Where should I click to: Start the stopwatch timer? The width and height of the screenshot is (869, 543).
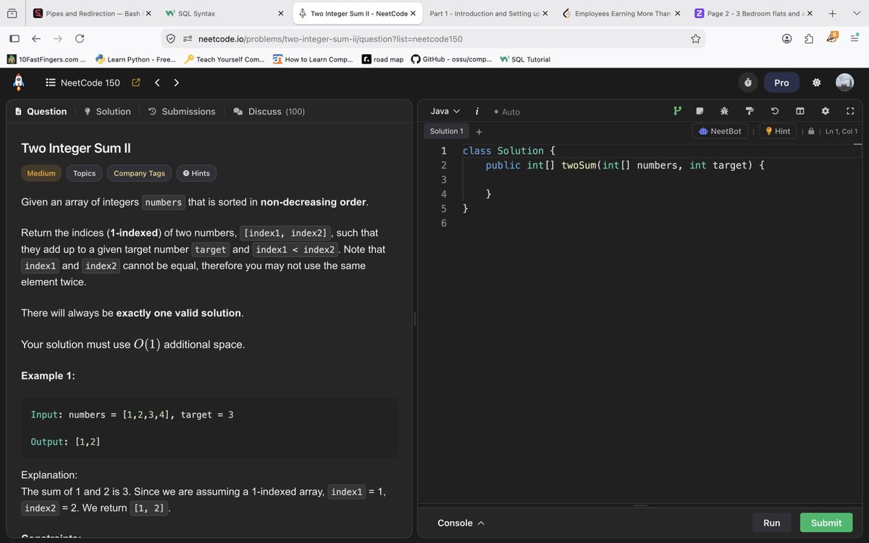tap(748, 83)
